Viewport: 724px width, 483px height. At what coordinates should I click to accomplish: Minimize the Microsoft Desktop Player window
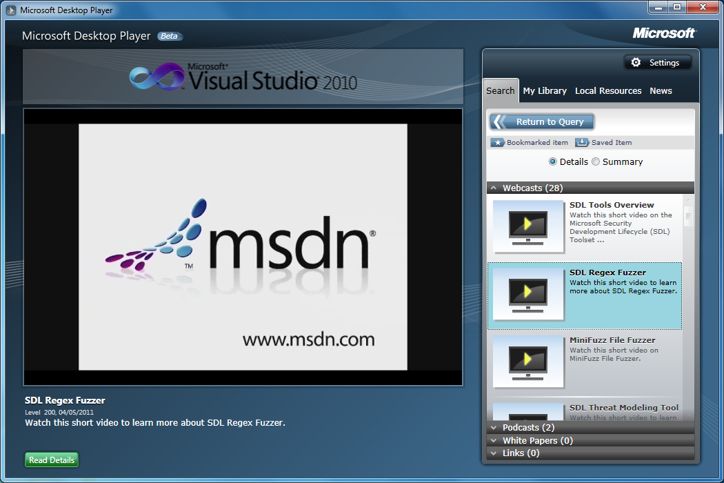658,8
